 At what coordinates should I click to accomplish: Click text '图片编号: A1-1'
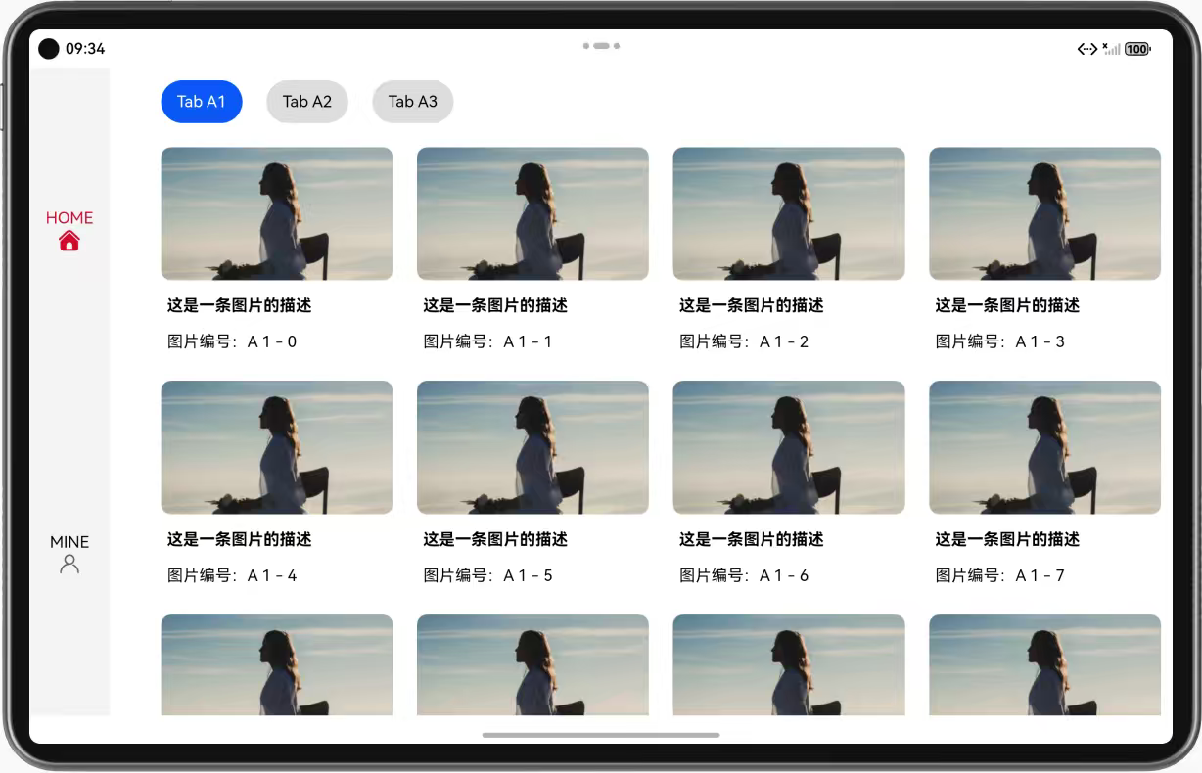pos(488,341)
